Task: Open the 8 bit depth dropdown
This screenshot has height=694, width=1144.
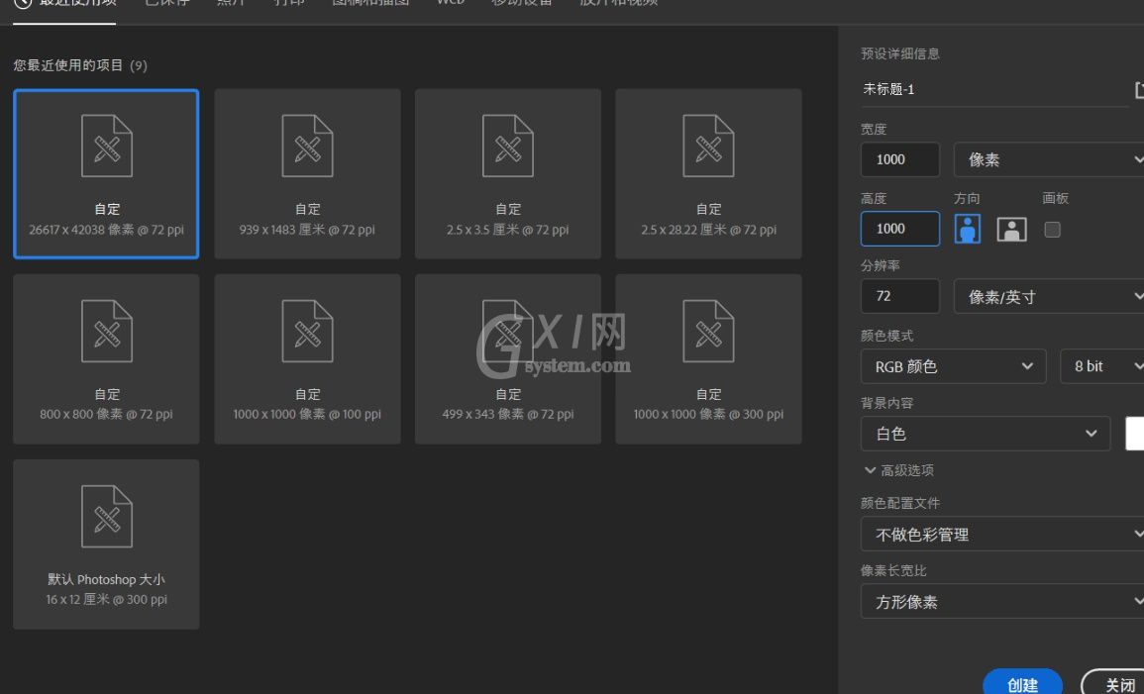Action: [x=1101, y=366]
